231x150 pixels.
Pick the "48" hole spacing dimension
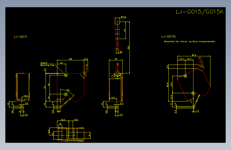48,85
